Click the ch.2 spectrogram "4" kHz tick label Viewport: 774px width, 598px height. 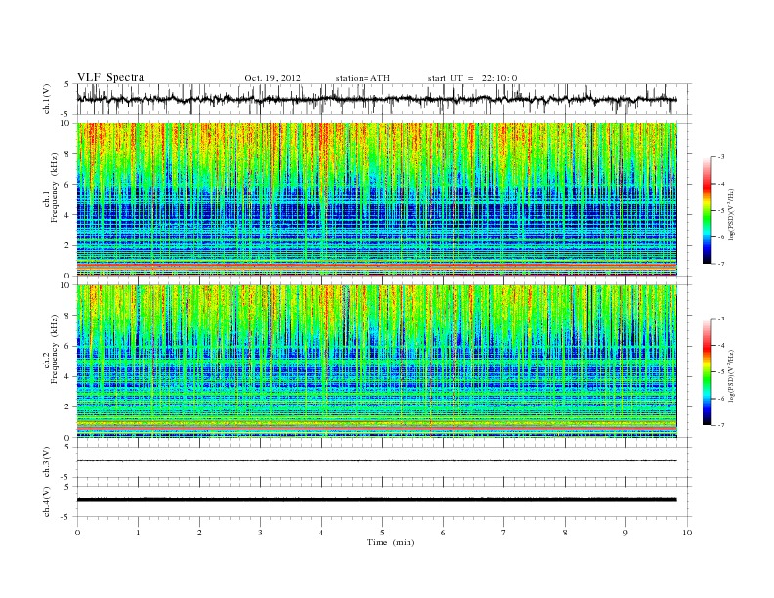(x=67, y=376)
